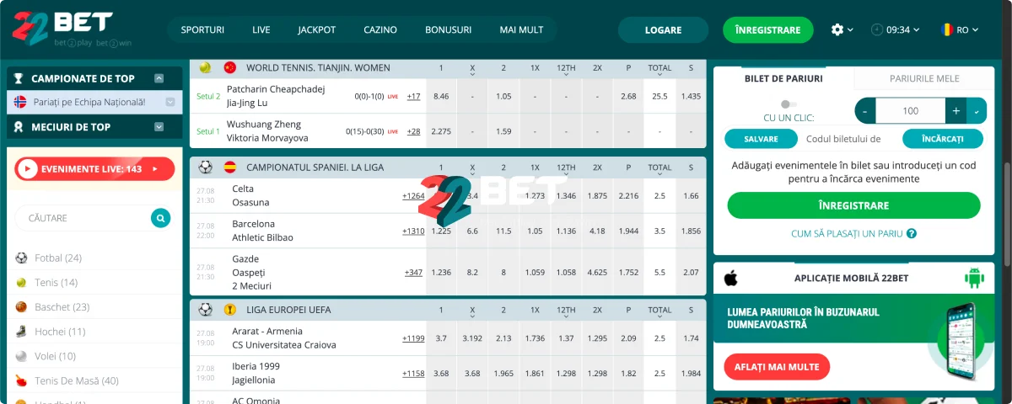This screenshot has width=1012, height=404.
Task: Select the Romanian flag language menu
Action: (x=959, y=29)
